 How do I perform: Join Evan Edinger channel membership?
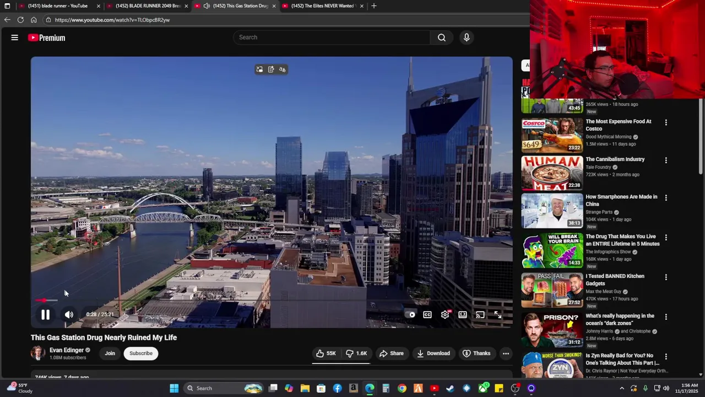tap(110, 353)
